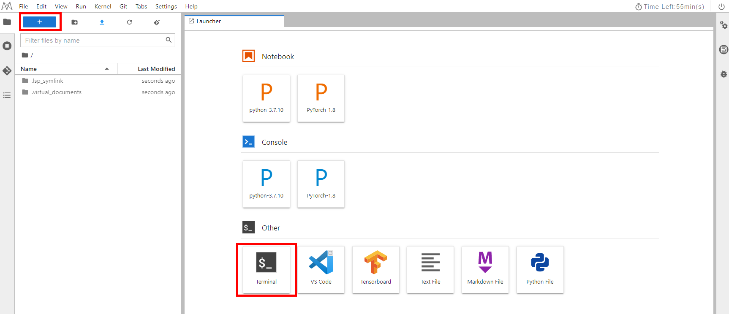Click the blue New Launcher plus button
The width and height of the screenshot is (729, 314).
tap(39, 22)
